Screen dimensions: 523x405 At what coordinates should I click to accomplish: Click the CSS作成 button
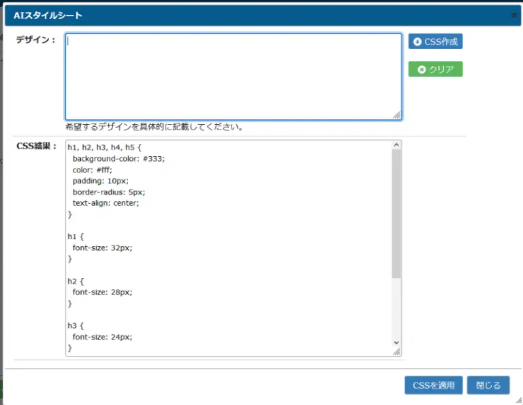pos(435,42)
